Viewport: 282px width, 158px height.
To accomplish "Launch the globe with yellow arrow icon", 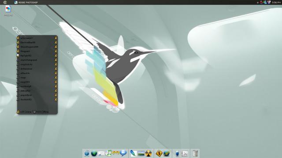I will [167, 154].
